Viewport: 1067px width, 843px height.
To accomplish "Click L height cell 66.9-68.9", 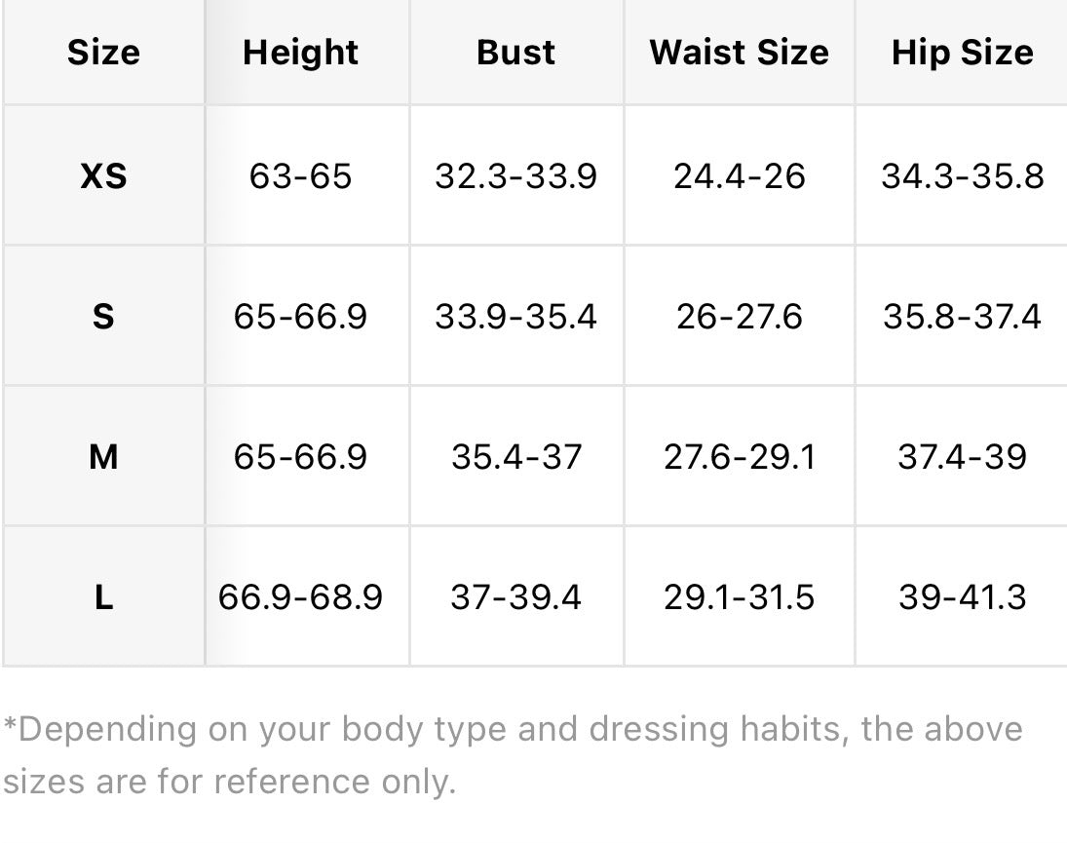I will pos(300,596).
